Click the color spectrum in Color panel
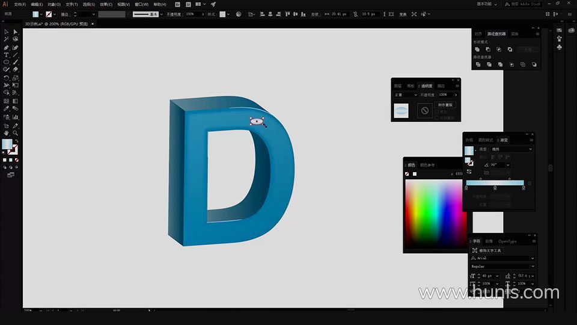The width and height of the screenshot is (577, 325). tap(436, 214)
